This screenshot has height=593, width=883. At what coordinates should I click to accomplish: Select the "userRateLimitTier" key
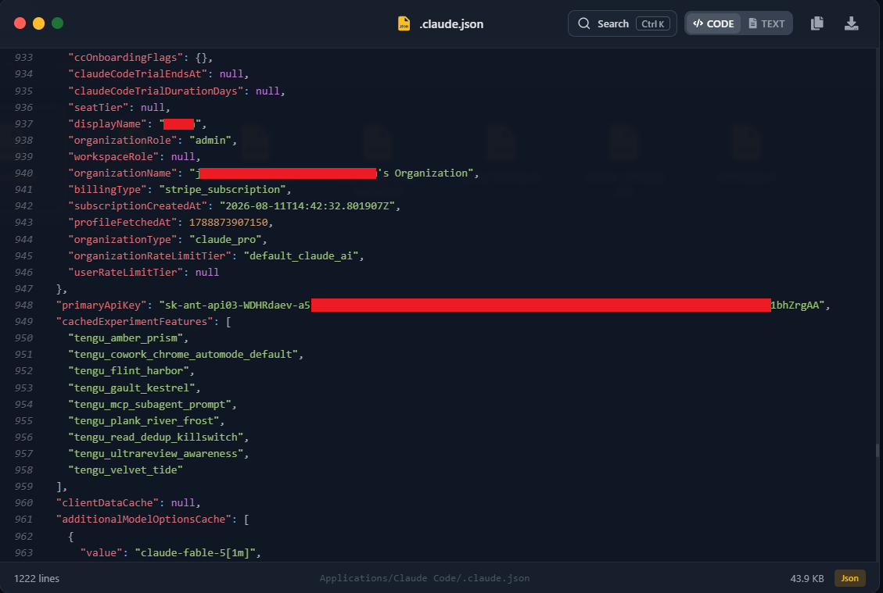click(126, 273)
